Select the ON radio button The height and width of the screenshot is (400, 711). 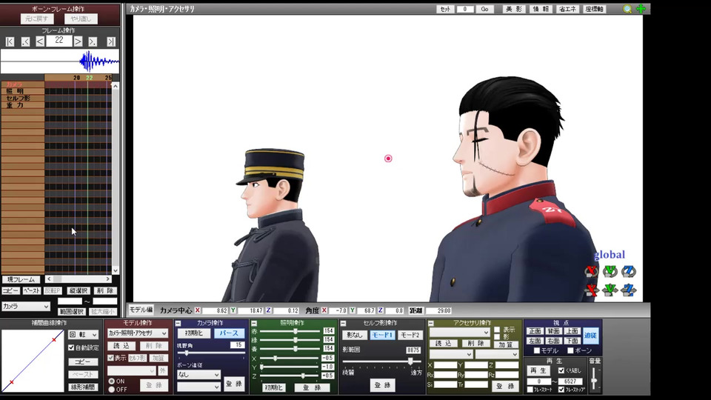point(112,381)
